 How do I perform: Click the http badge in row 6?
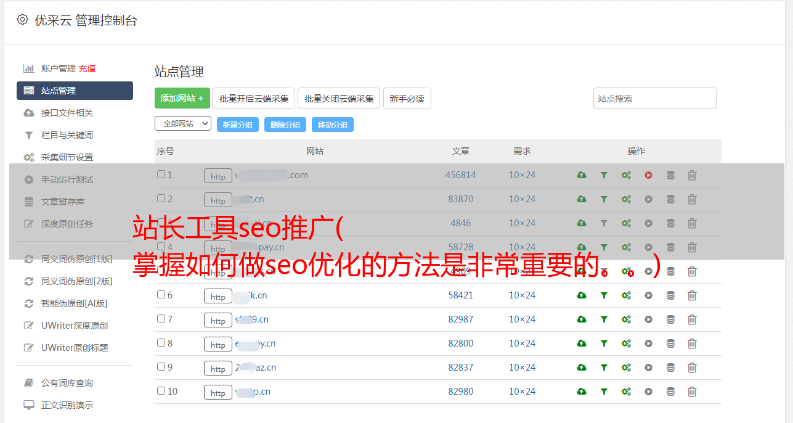(218, 297)
